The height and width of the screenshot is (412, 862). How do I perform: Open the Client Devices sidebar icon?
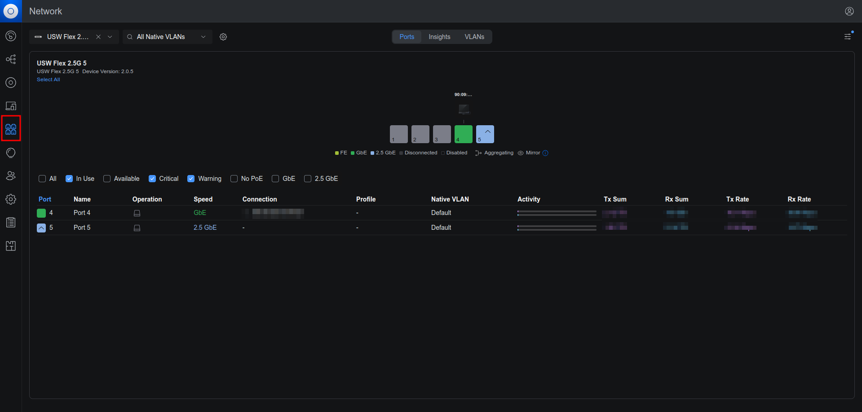[x=11, y=106]
